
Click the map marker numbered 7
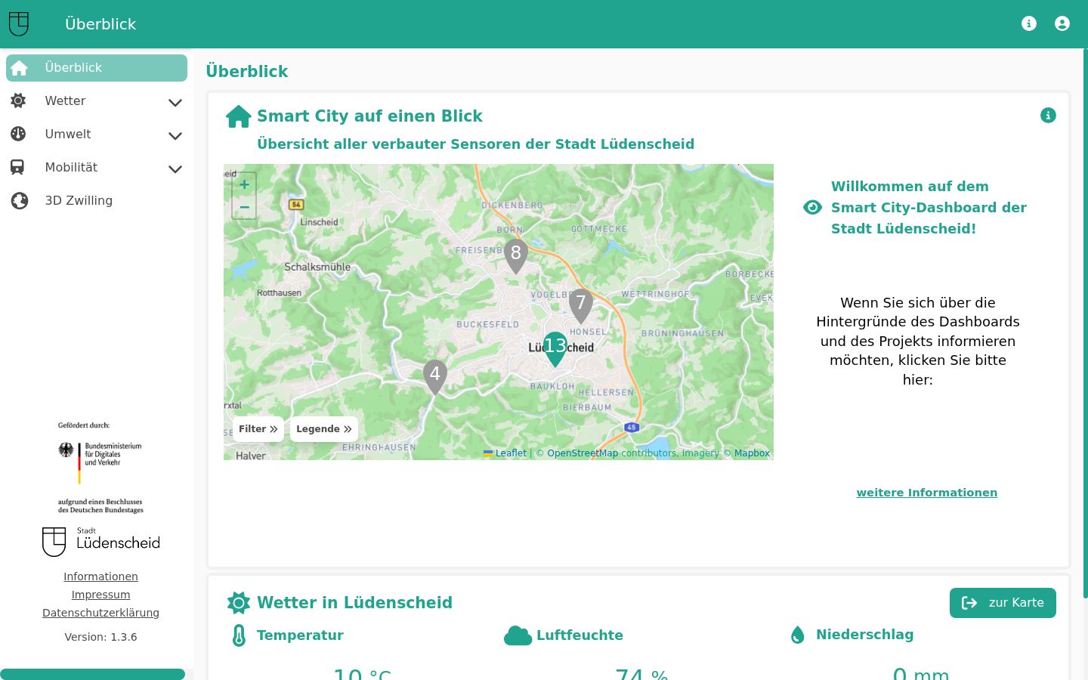pyautogui.click(x=581, y=306)
